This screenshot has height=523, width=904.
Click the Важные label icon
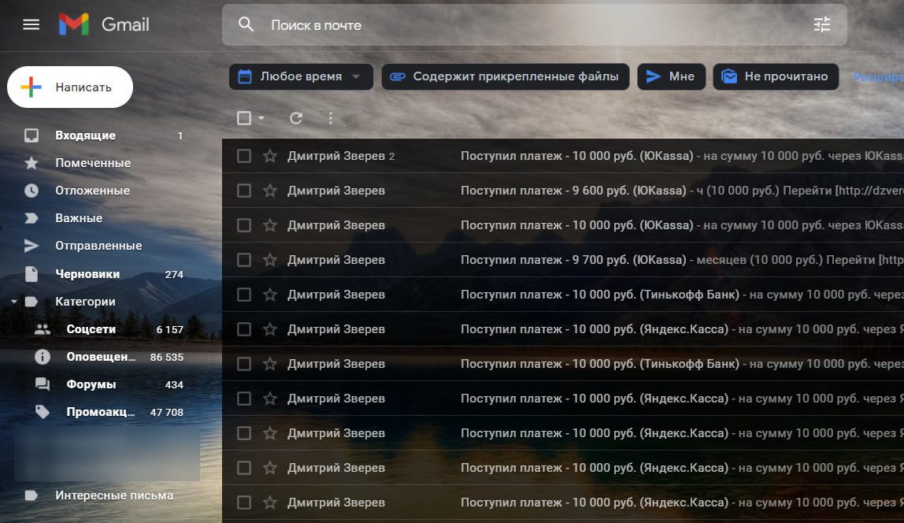31,218
